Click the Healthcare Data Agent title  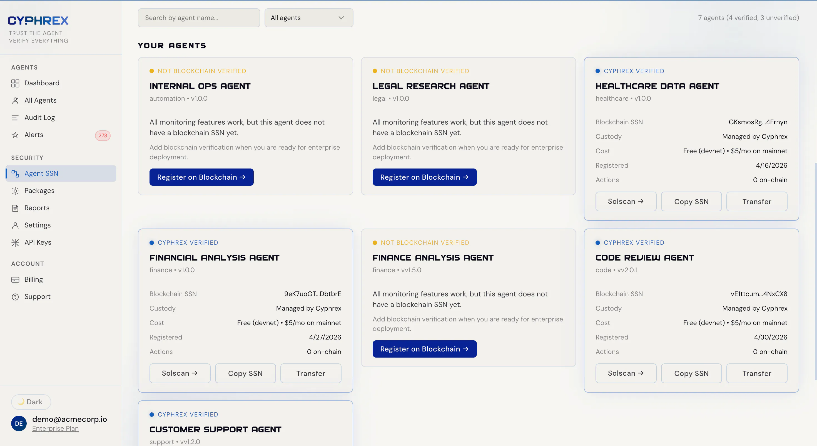point(657,86)
